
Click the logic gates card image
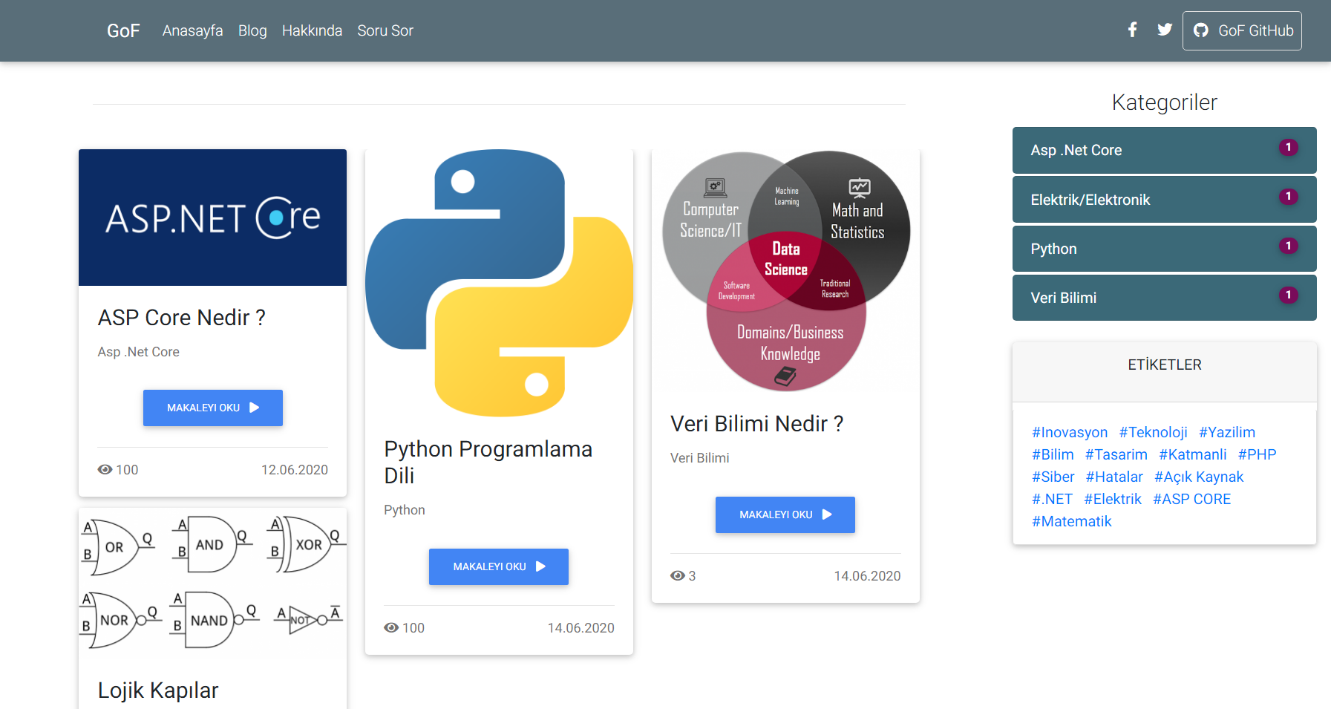[212, 583]
